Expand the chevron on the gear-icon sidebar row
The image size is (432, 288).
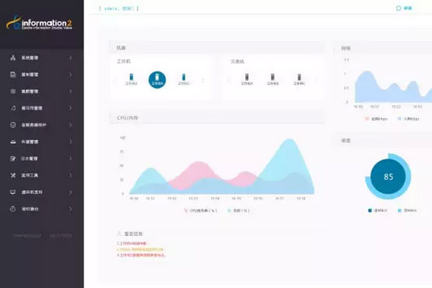tap(71, 92)
